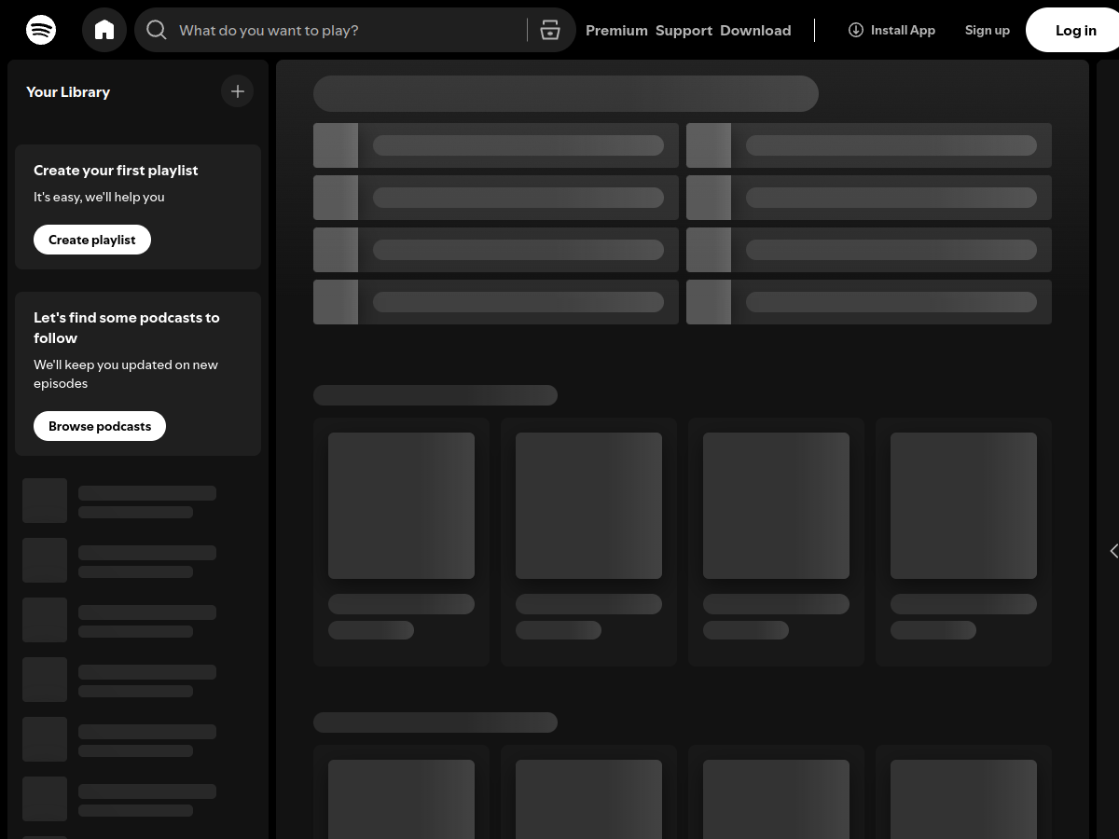The height and width of the screenshot is (839, 1119).
Task: Click the Spotify logo
Action: click(x=41, y=30)
